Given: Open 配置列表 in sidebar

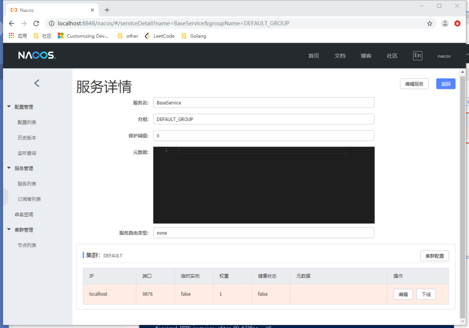Looking at the screenshot, I should (27, 122).
